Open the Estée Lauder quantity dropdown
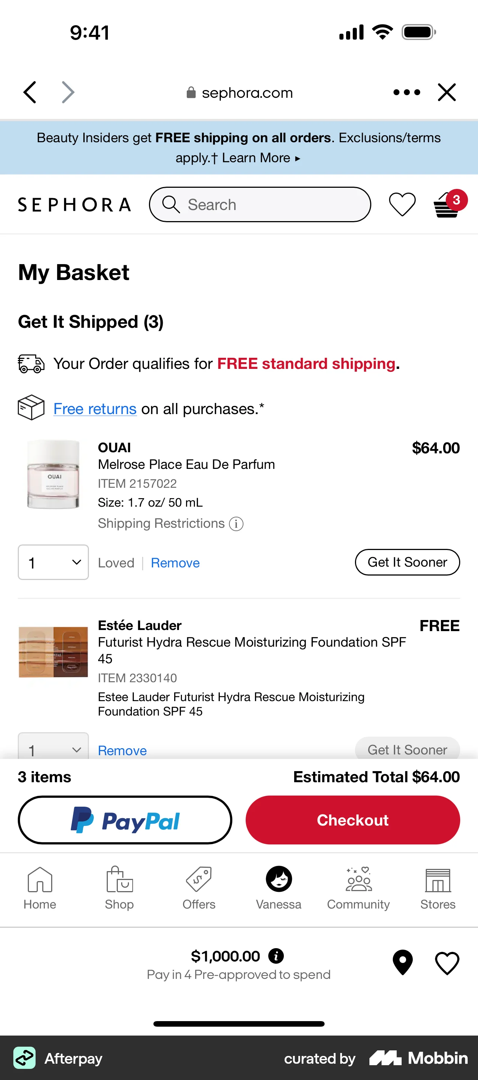The image size is (478, 1080). click(53, 750)
